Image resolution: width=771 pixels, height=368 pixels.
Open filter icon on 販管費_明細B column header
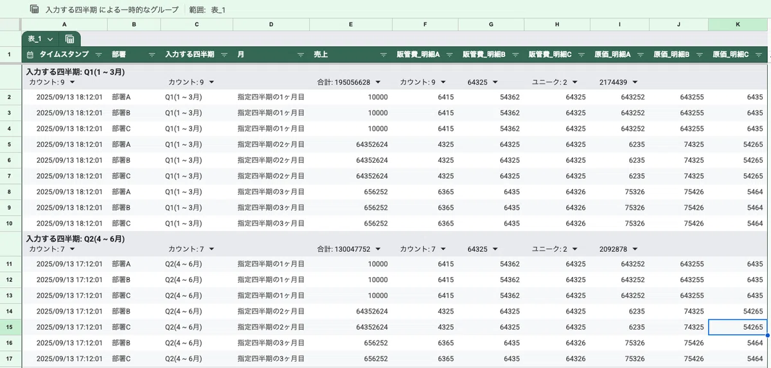point(515,54)
